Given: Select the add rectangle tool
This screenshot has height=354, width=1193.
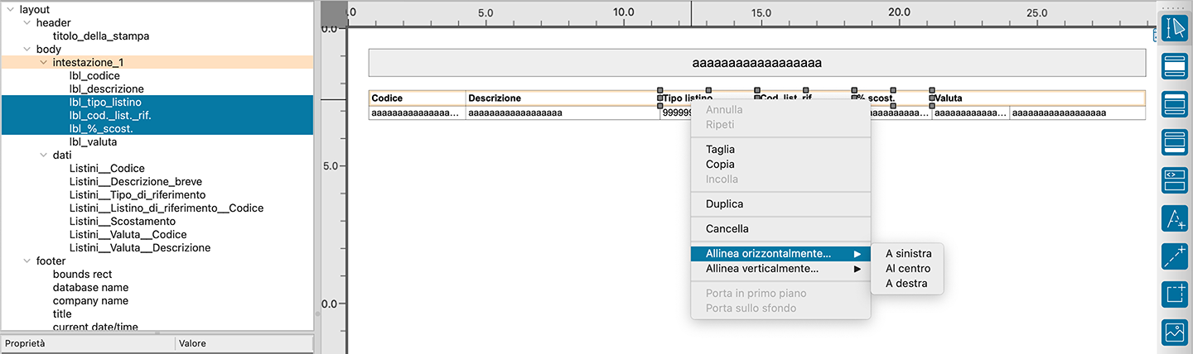Looking at the screenshot, I should click(1176, 294).
